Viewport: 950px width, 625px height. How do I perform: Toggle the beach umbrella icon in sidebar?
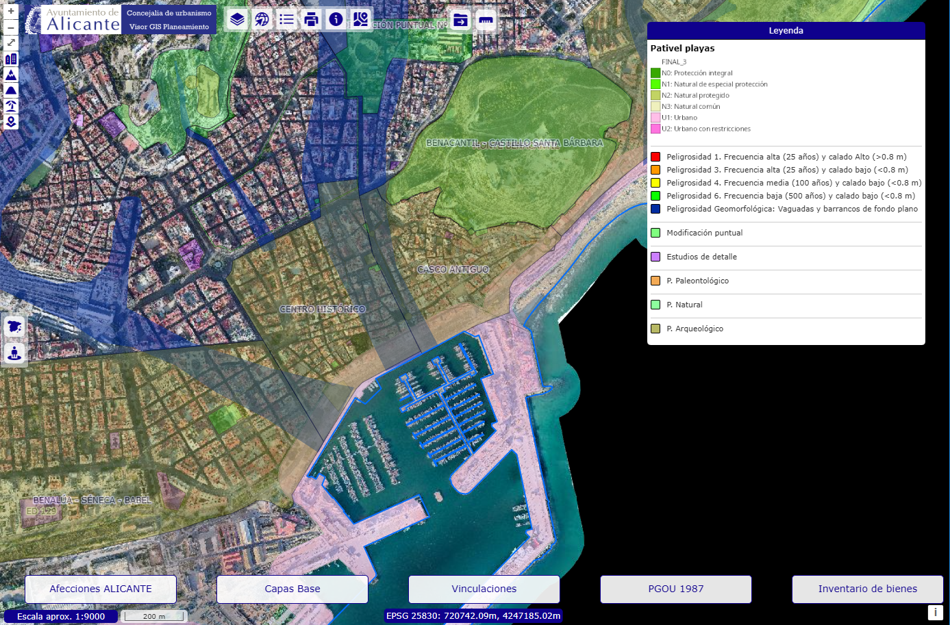[x=11, y=106]
